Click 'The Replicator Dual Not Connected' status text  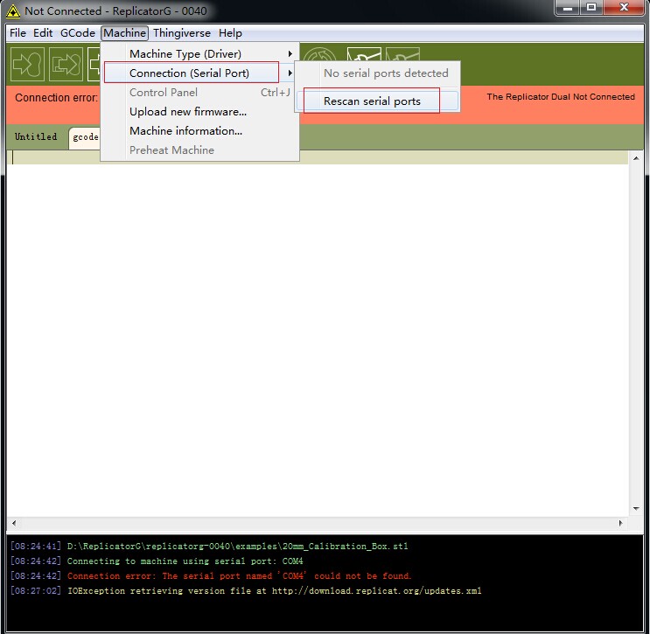561,97
